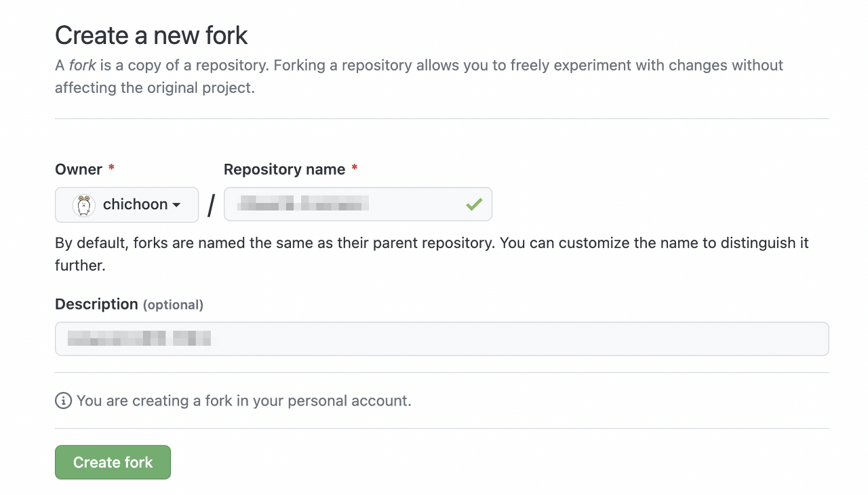Click the "Create a new fork" heading

pos(151,35)
